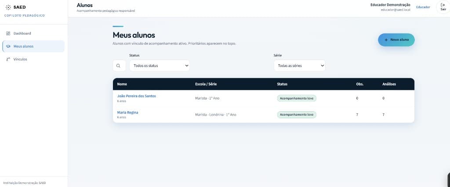This screenshot has height=187, width=450.
Task: Click the Meus alunos page heading
Action: coord(134,35)
